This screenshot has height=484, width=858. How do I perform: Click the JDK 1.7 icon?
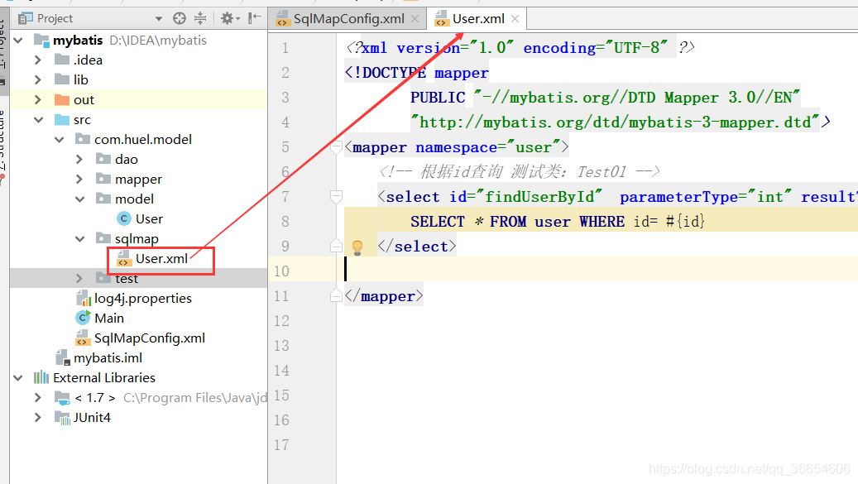pos(62,398)
